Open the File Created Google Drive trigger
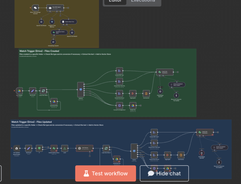 pyautogui.click(x=19, y=90)
